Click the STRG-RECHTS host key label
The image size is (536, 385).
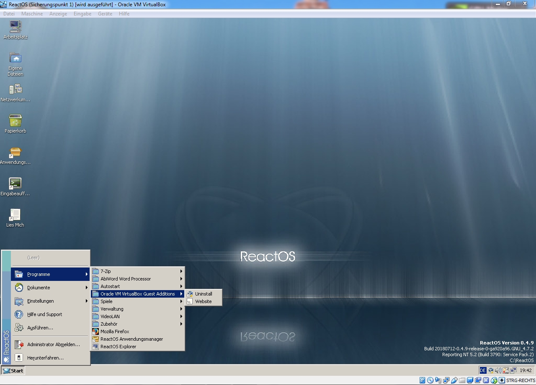[x=521, y=380]
